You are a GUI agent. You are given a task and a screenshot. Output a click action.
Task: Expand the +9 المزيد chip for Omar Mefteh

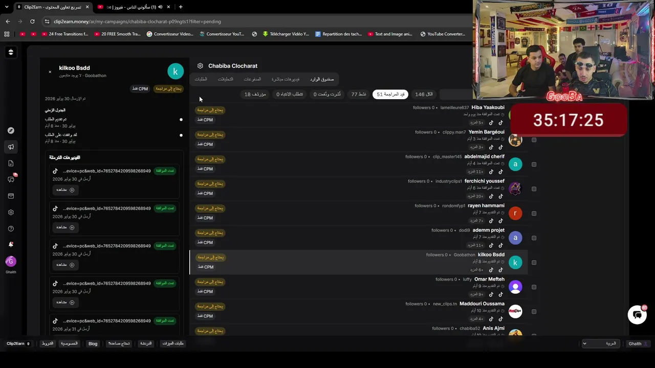476,294
